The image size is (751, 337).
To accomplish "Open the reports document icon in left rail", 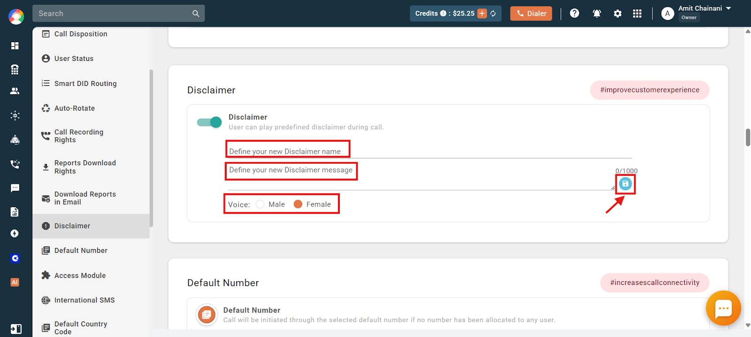I will click(x=15, y=212).
